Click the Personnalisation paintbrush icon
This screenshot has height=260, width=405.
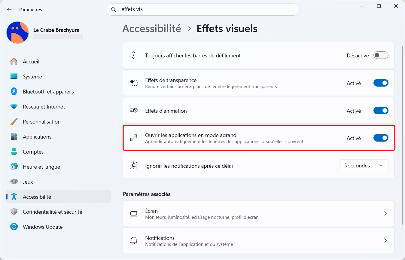point(14,121)
